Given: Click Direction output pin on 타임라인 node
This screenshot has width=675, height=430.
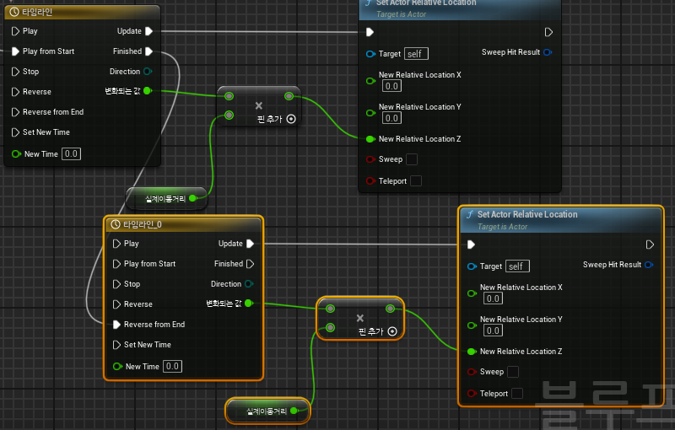Looking at the screenshot, I should pos(148,72).
